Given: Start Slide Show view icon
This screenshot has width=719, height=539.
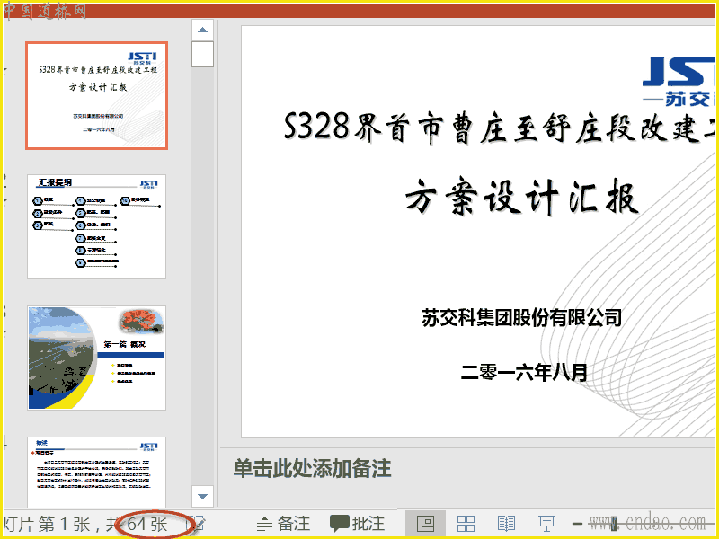Looking at the screenshot, I should point(546,524).
